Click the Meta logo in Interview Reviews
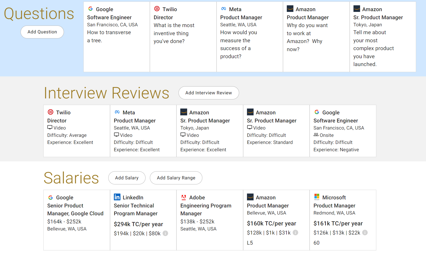This screenshot has height=255, width=426. [117, 112]
